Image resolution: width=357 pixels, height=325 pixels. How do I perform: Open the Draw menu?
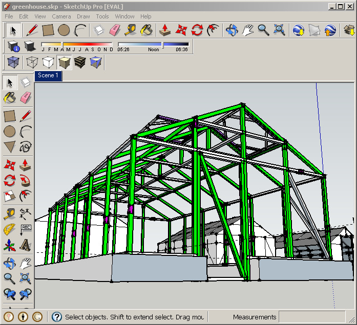[83, 16]
